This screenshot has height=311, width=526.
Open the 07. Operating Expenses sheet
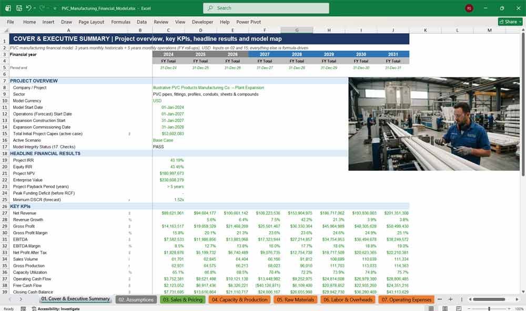[x=406, y=299]
